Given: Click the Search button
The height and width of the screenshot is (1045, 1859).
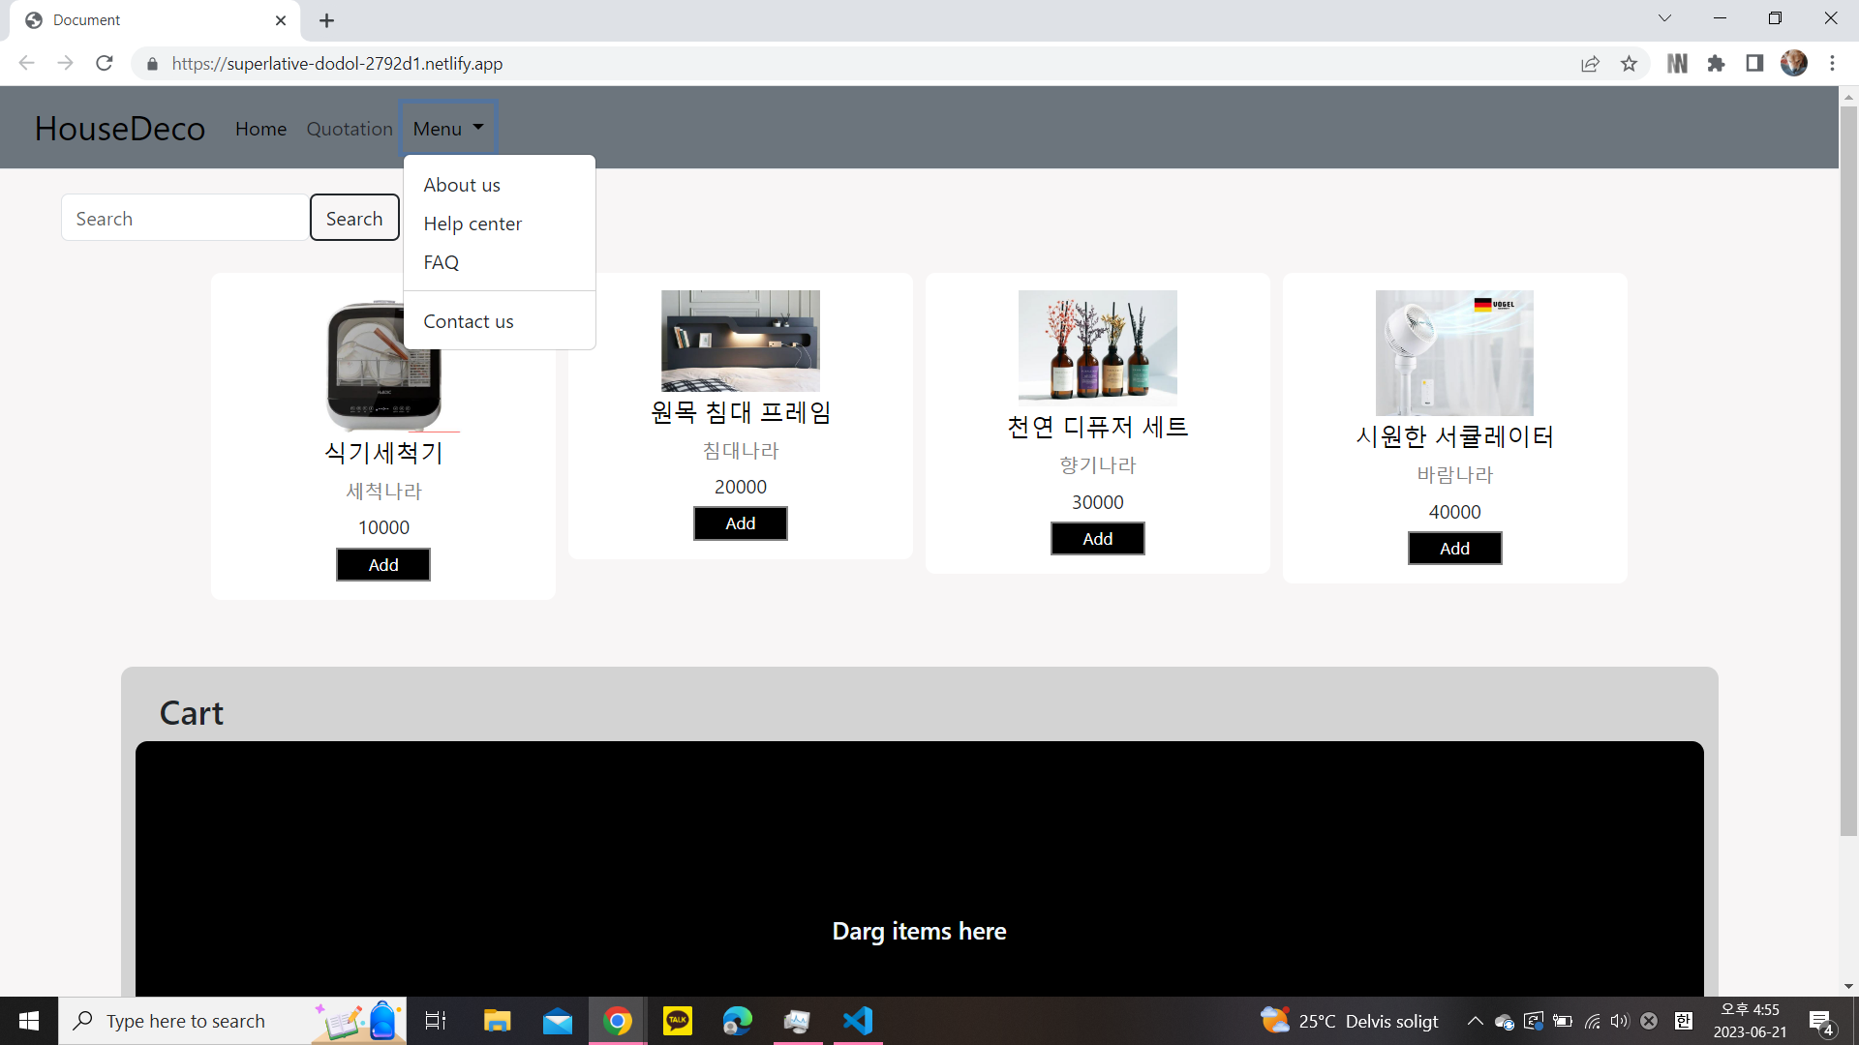Looking at the screenshot, I should [x=354, y=217].
